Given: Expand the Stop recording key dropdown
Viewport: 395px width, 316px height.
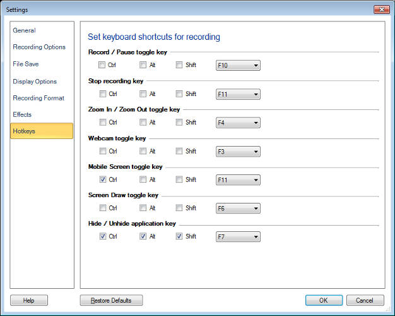Looking at the screenshot, I should 238,94.
